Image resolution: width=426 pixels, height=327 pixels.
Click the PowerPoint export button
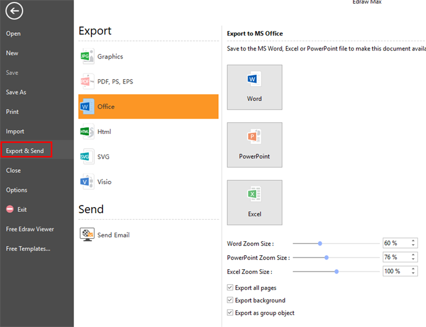point(254,145)
